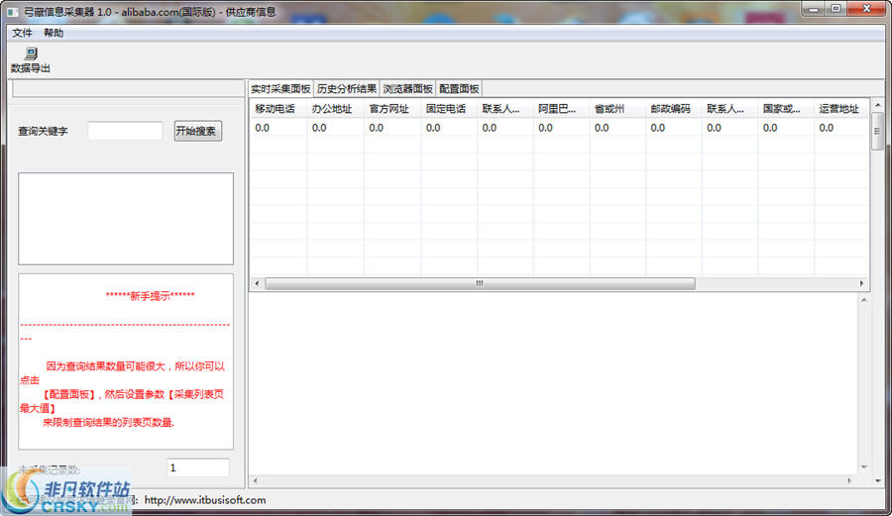Viewport: 892px width, 516px height.
Task: Click the 开始搜索 button
Action: (197, 131)
